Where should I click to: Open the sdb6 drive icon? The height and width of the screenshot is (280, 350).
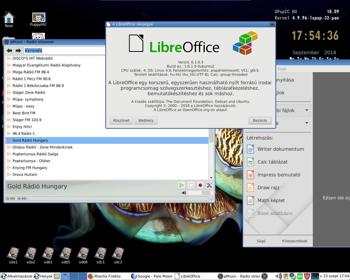pyautogui.click(x=83, y=255)
